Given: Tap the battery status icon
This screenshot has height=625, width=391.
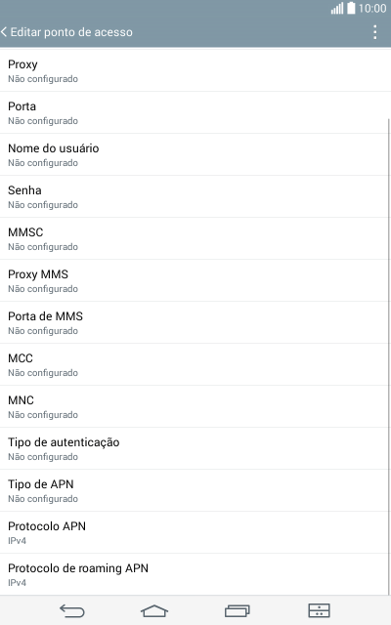Looking at the screenshot, I should [351, 8].
